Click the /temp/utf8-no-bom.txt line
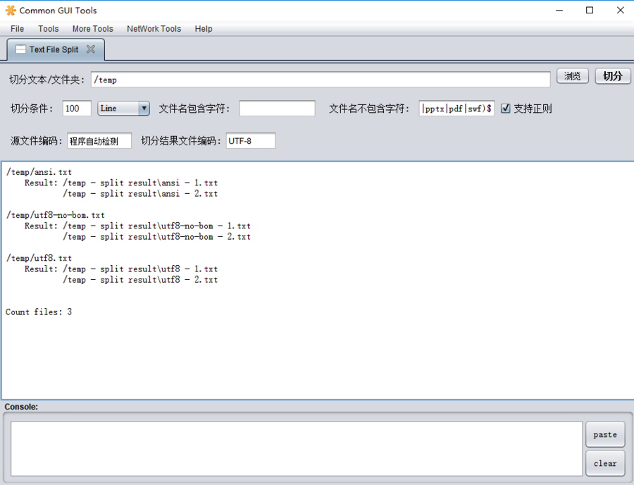Viewport: 634px width, 485px height. [x=56, y=215]
